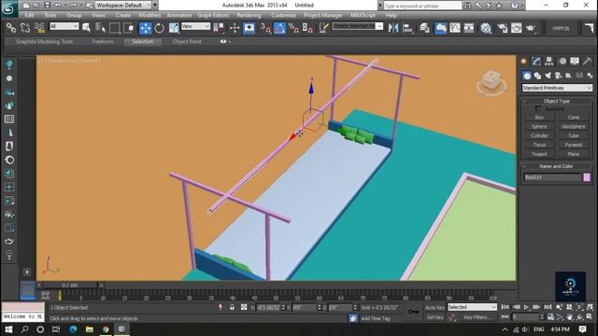The height and width of the screenshot is (336, 598).
Task: Open the View reference coordinate dropdown
Action: click(195, 26)
